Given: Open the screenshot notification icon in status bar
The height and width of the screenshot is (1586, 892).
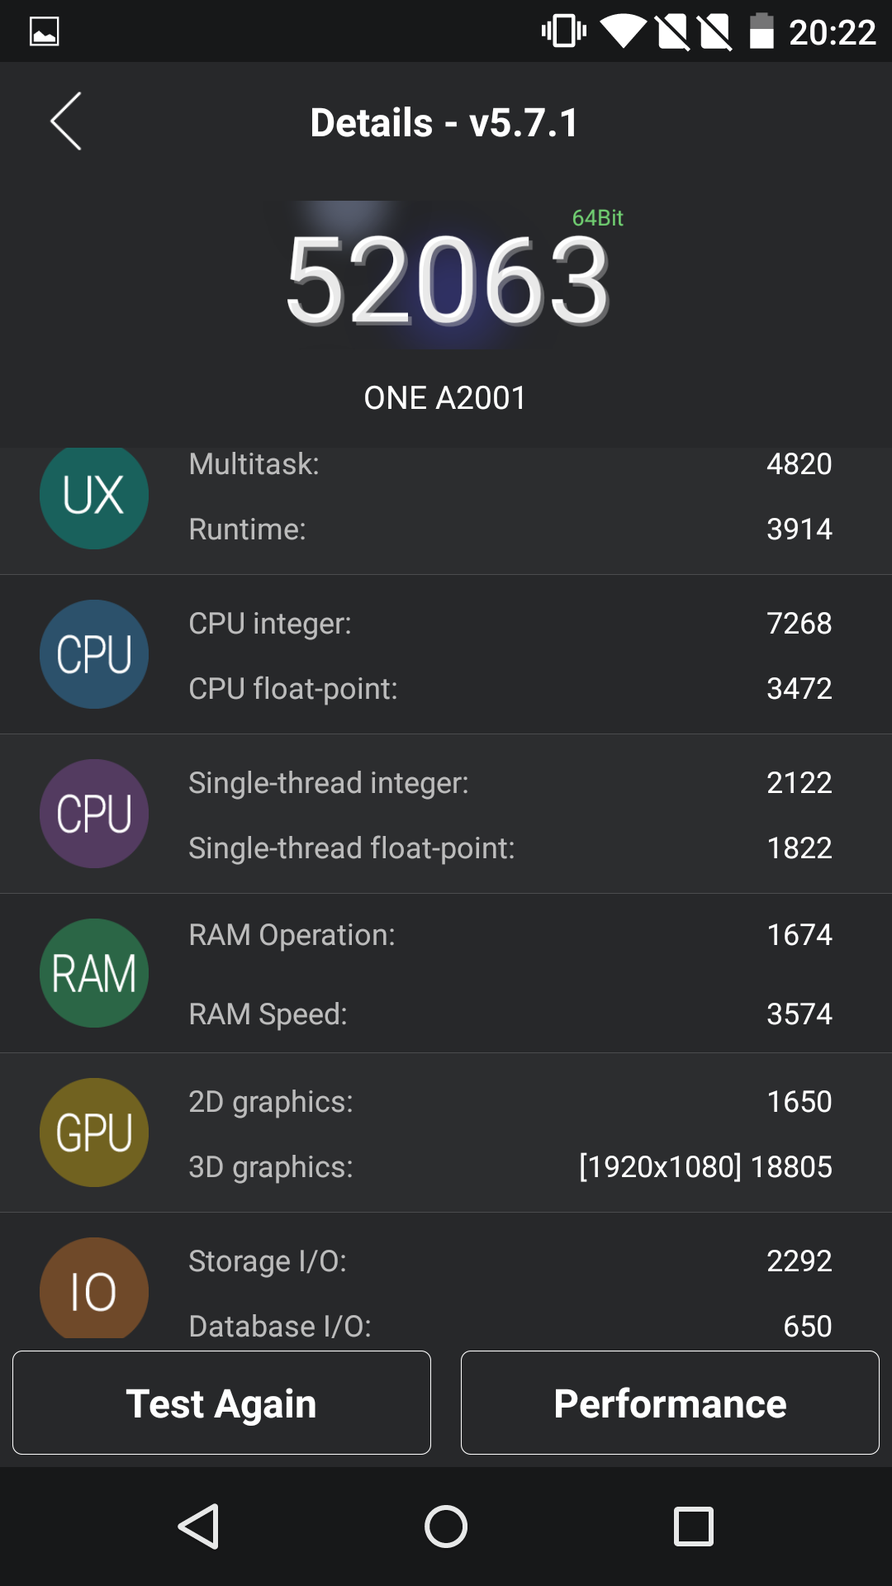Looking at the screenshot, I should (x=43, y=31).
